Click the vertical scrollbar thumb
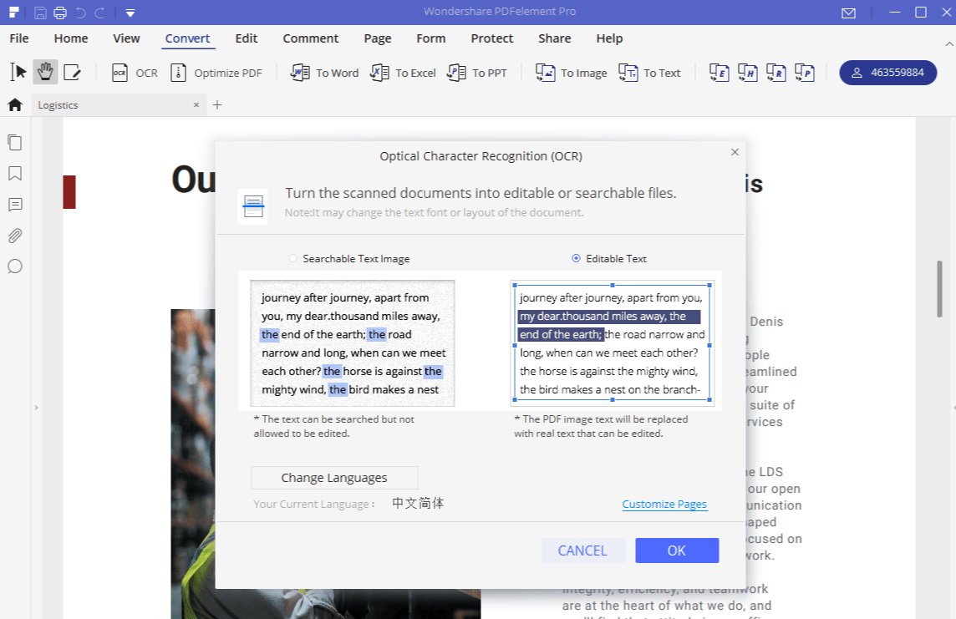 pos(940,288)
